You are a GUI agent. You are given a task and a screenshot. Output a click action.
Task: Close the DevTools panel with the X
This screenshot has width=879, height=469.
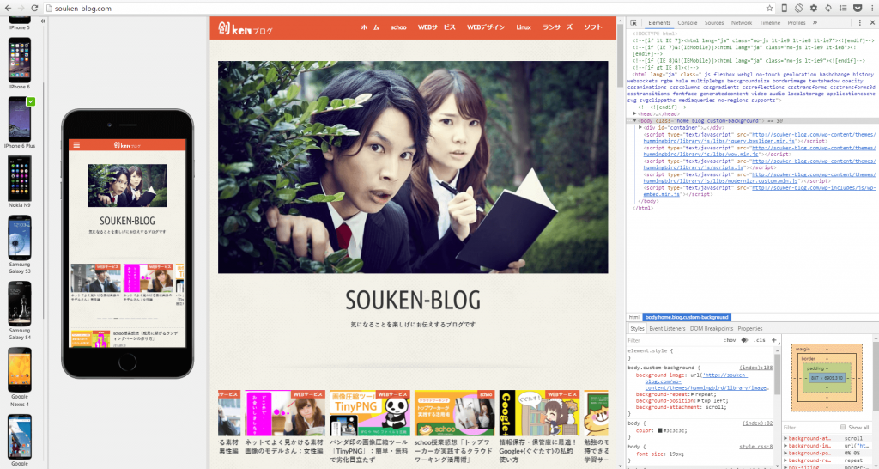click(872, 23)
